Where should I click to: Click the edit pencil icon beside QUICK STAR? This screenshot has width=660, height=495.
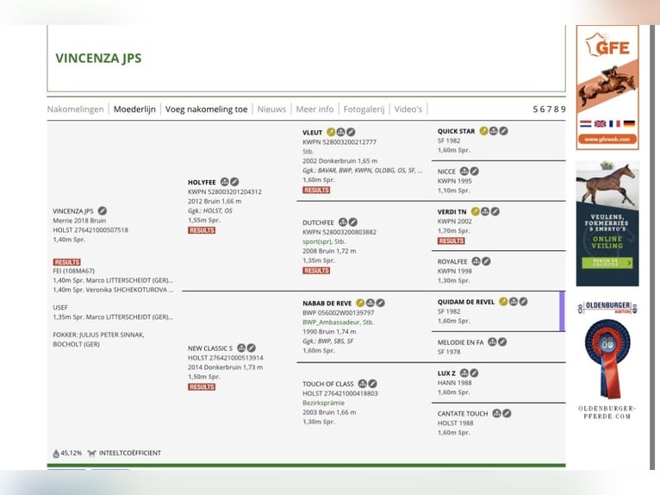coord(503,131)
